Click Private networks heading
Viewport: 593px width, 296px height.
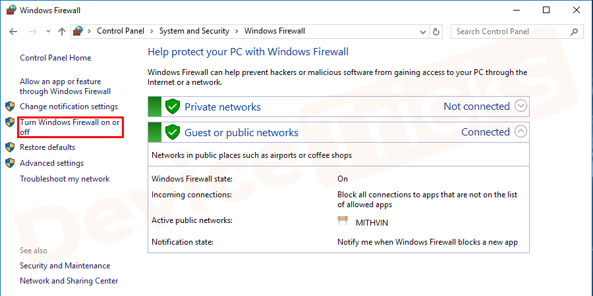pos(223,107)
